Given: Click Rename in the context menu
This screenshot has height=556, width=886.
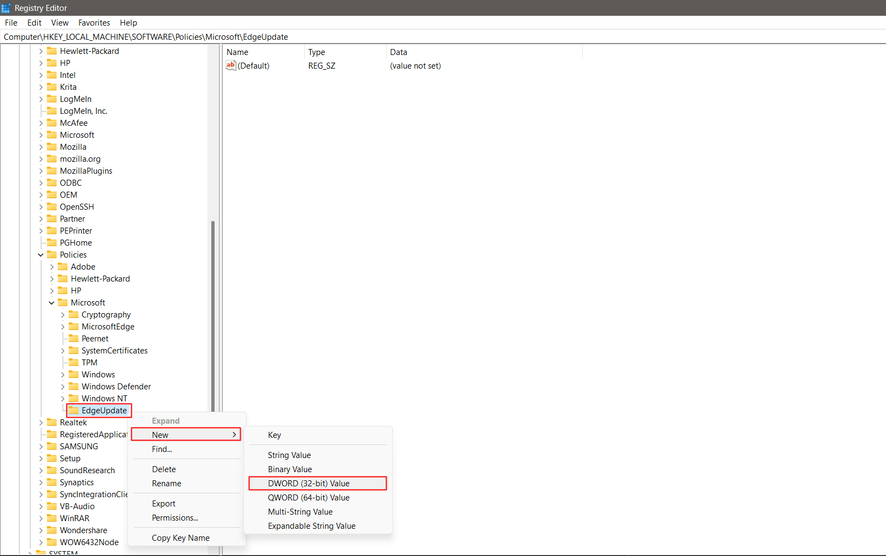Looking at the screenshot, I should point(166,483).
